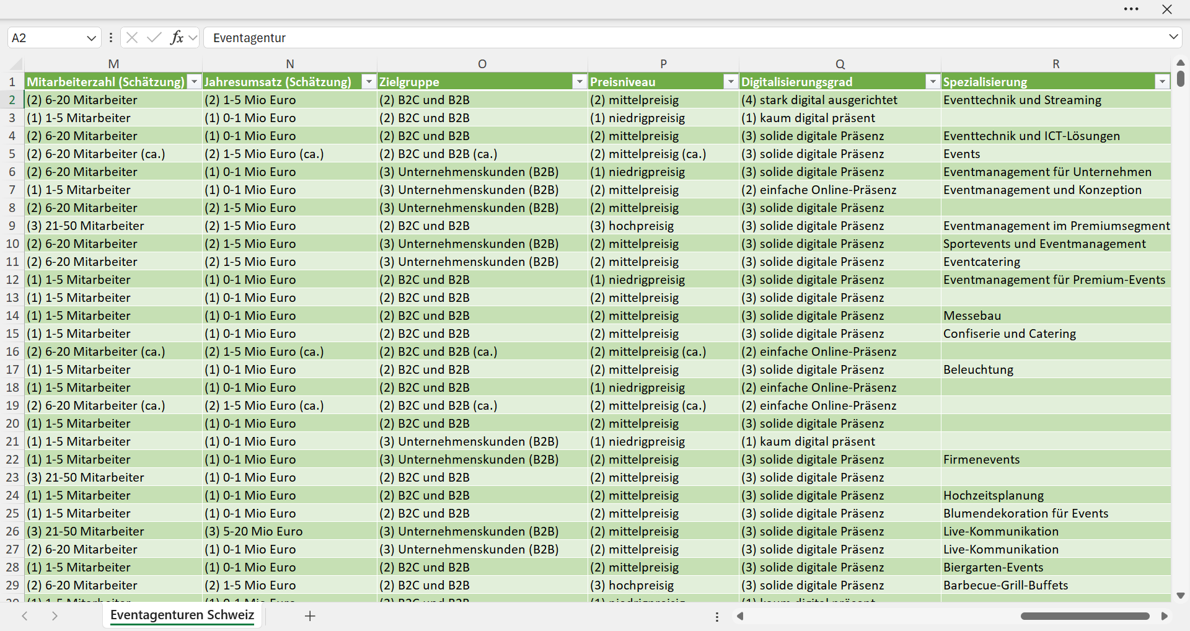
Task: Click the sheet tab bar options dots
Action: (x=717, y=617)
